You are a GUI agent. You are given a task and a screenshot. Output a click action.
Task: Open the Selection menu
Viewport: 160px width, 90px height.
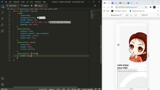[16, 2]
